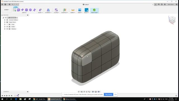
Task: Expand the Sketches folder node
Action: pos(5,29)
